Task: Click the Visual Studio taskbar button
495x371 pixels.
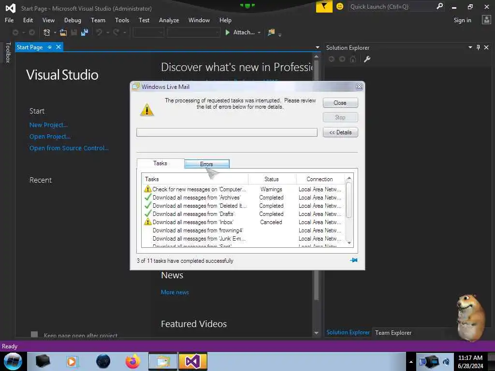Action: coord(192,361)
